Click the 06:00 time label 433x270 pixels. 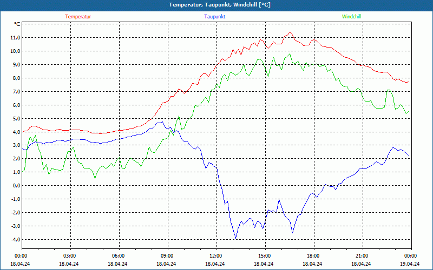tap(119, 256)
